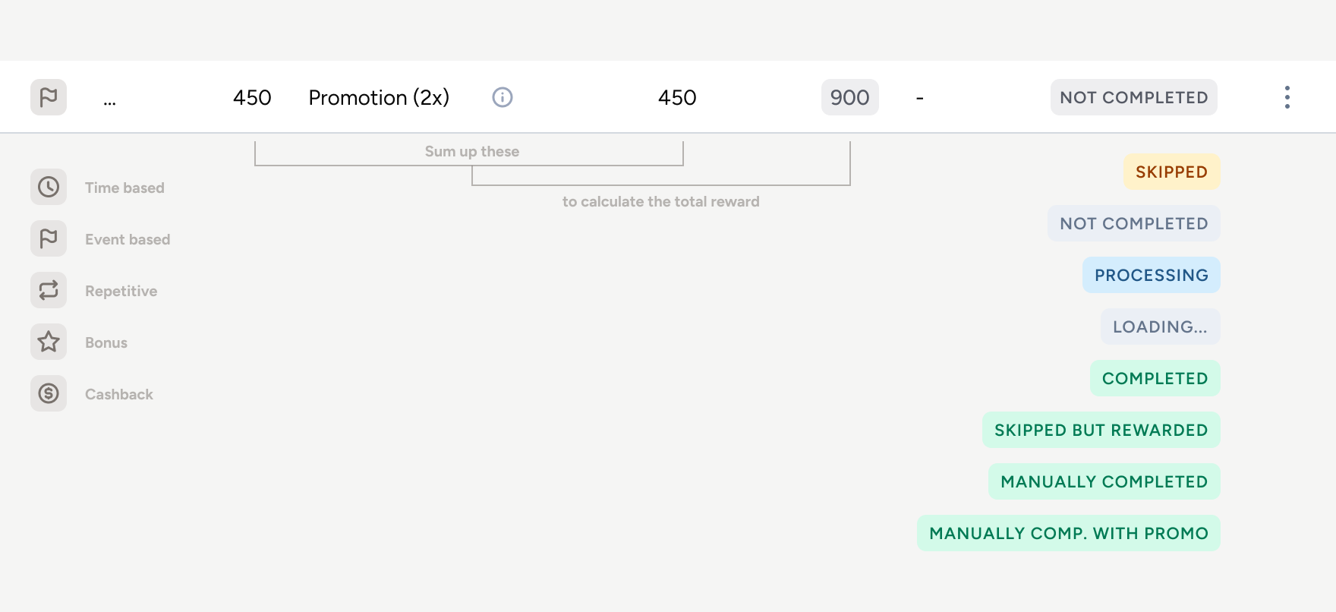Click the Event based flag icon in legend
Image resolution: width=1336 pixels, height=612 pixels.
pyautogui.click(x=49, y=238)
